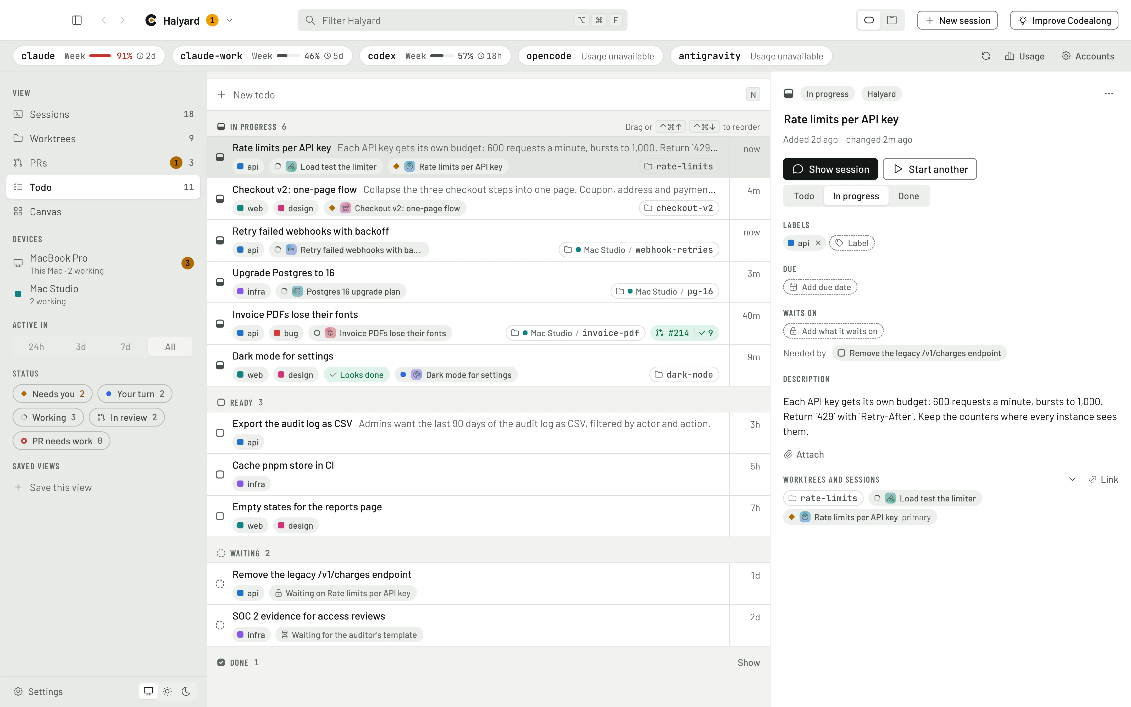Collapse the Worktrees and Sessions section chevron

click(1072, 479)
